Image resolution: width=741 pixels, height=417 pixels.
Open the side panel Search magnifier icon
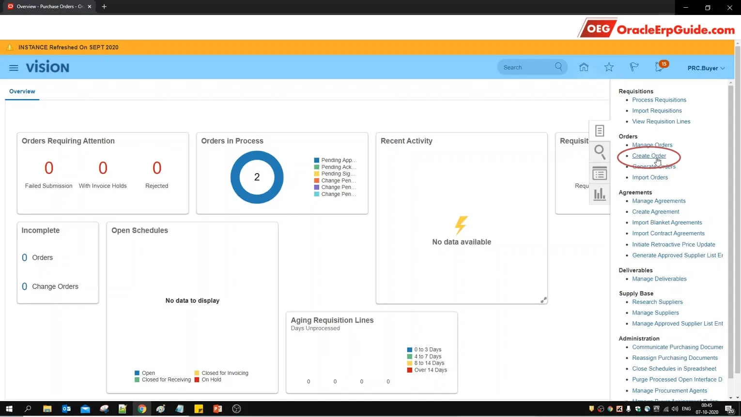click(x=600, y=152)
